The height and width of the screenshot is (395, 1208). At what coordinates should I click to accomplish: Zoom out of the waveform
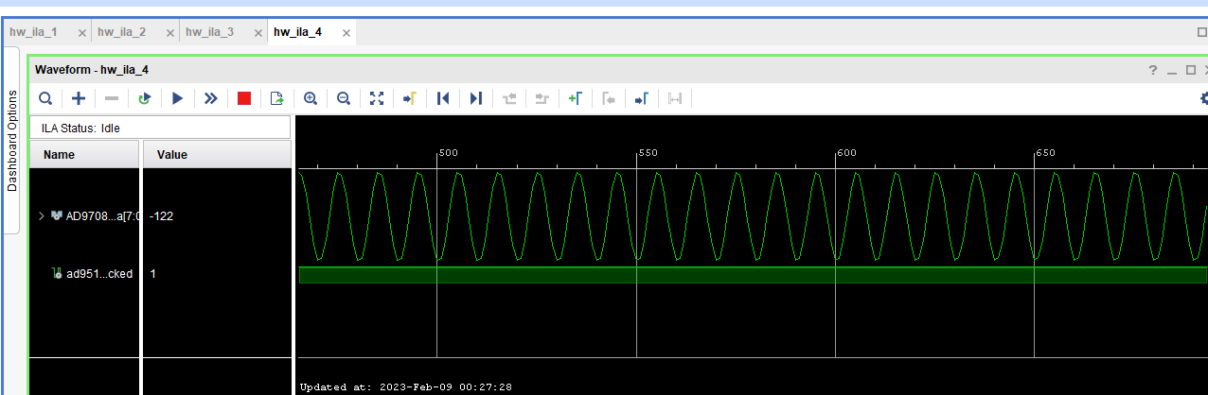[344, 98]
